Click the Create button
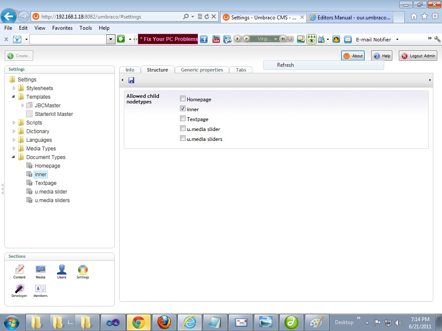The height and width of the screenshot is (331, 442). [x=19, y=56]
